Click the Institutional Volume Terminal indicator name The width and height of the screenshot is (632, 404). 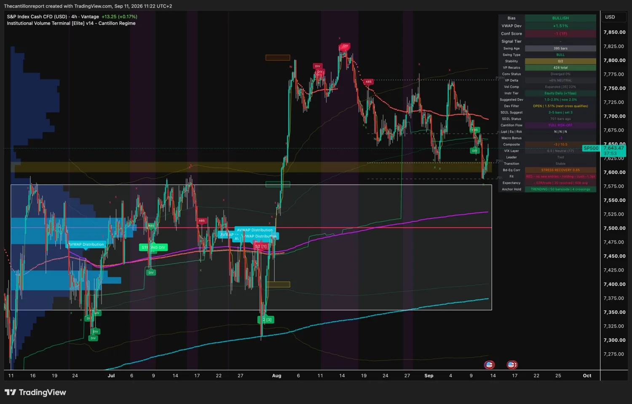click(71, 23)
